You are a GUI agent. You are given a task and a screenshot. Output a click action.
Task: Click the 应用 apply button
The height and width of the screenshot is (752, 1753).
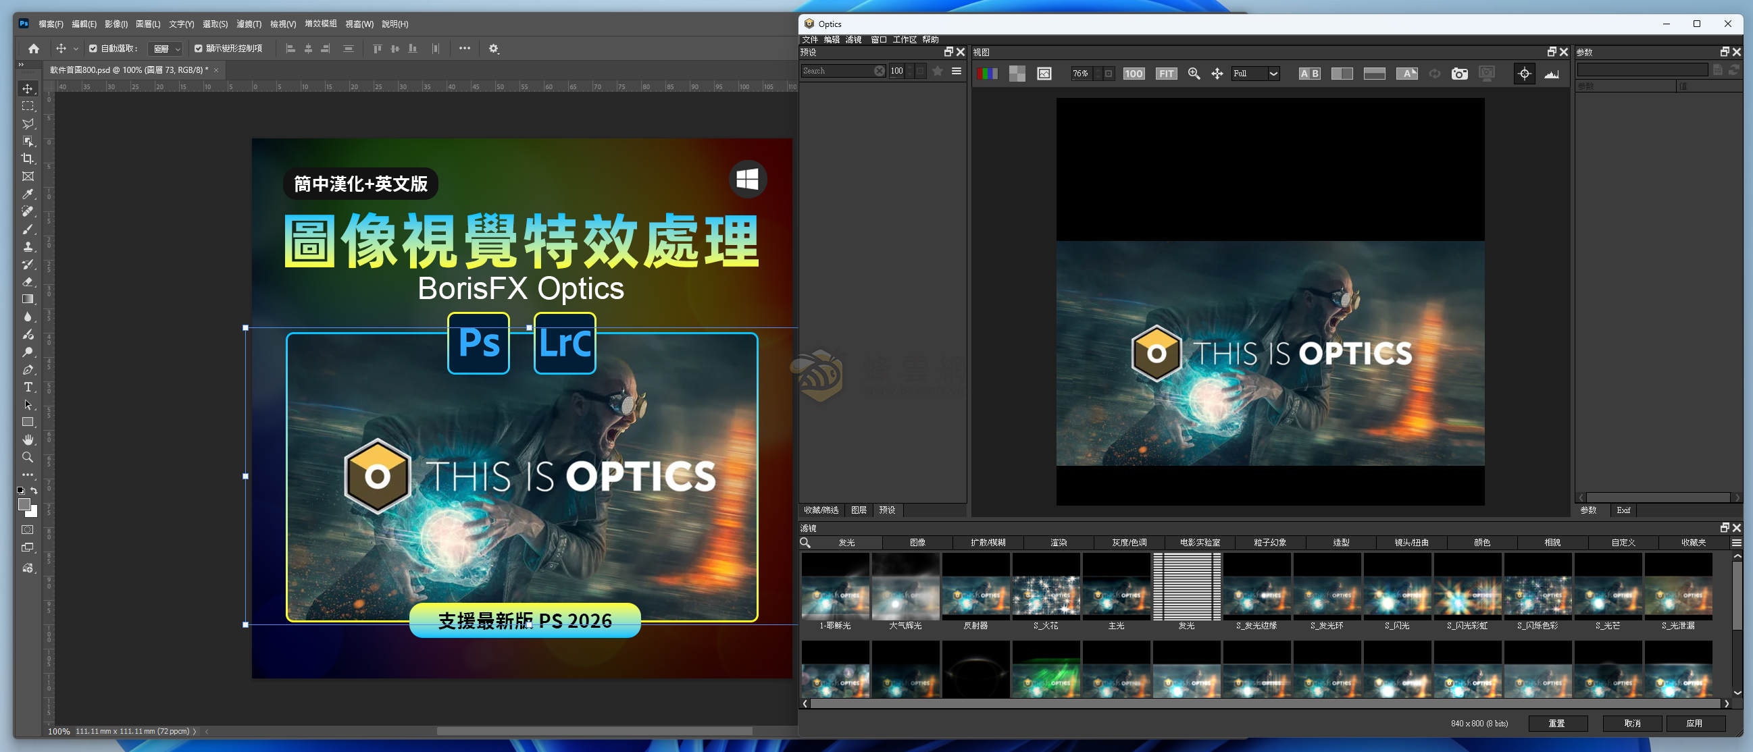tap(1694, 724)
